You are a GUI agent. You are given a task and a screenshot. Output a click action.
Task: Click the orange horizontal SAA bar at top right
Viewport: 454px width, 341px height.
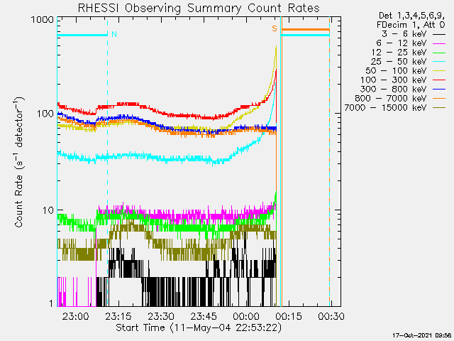306,29
